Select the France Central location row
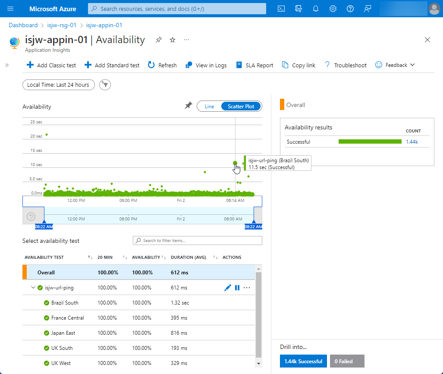 (x=139, y=318)
